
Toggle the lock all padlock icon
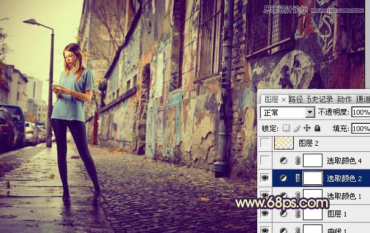point(318,128)
